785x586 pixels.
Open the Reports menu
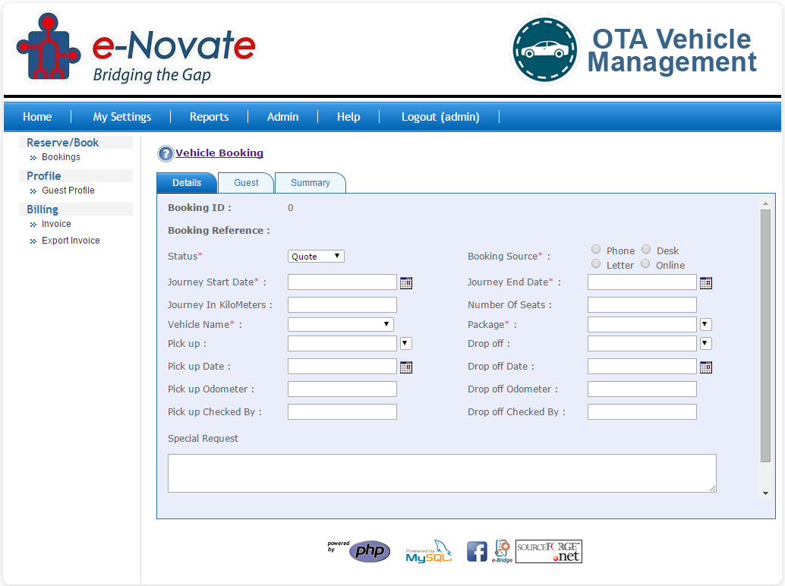(x=209, y=116)
